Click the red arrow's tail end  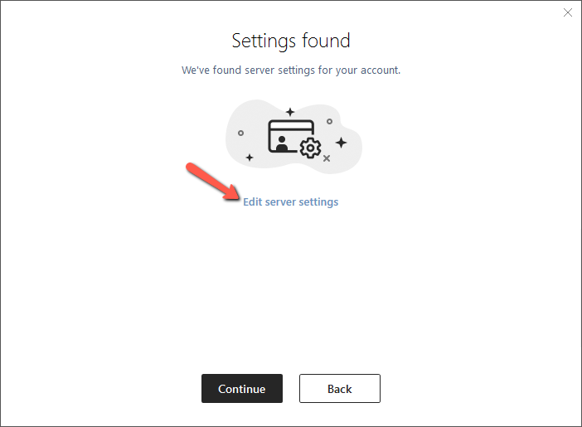click(x=191, y=167)
